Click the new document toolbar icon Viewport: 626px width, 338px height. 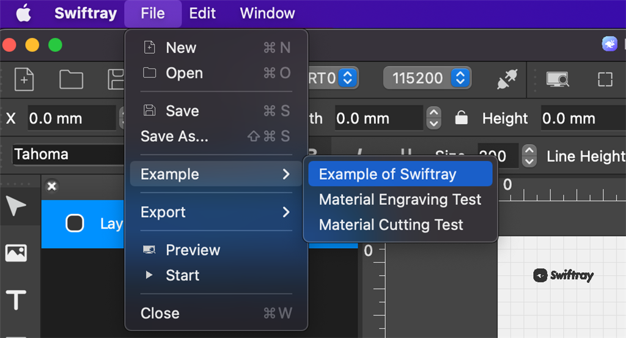(x=24, y=79)
